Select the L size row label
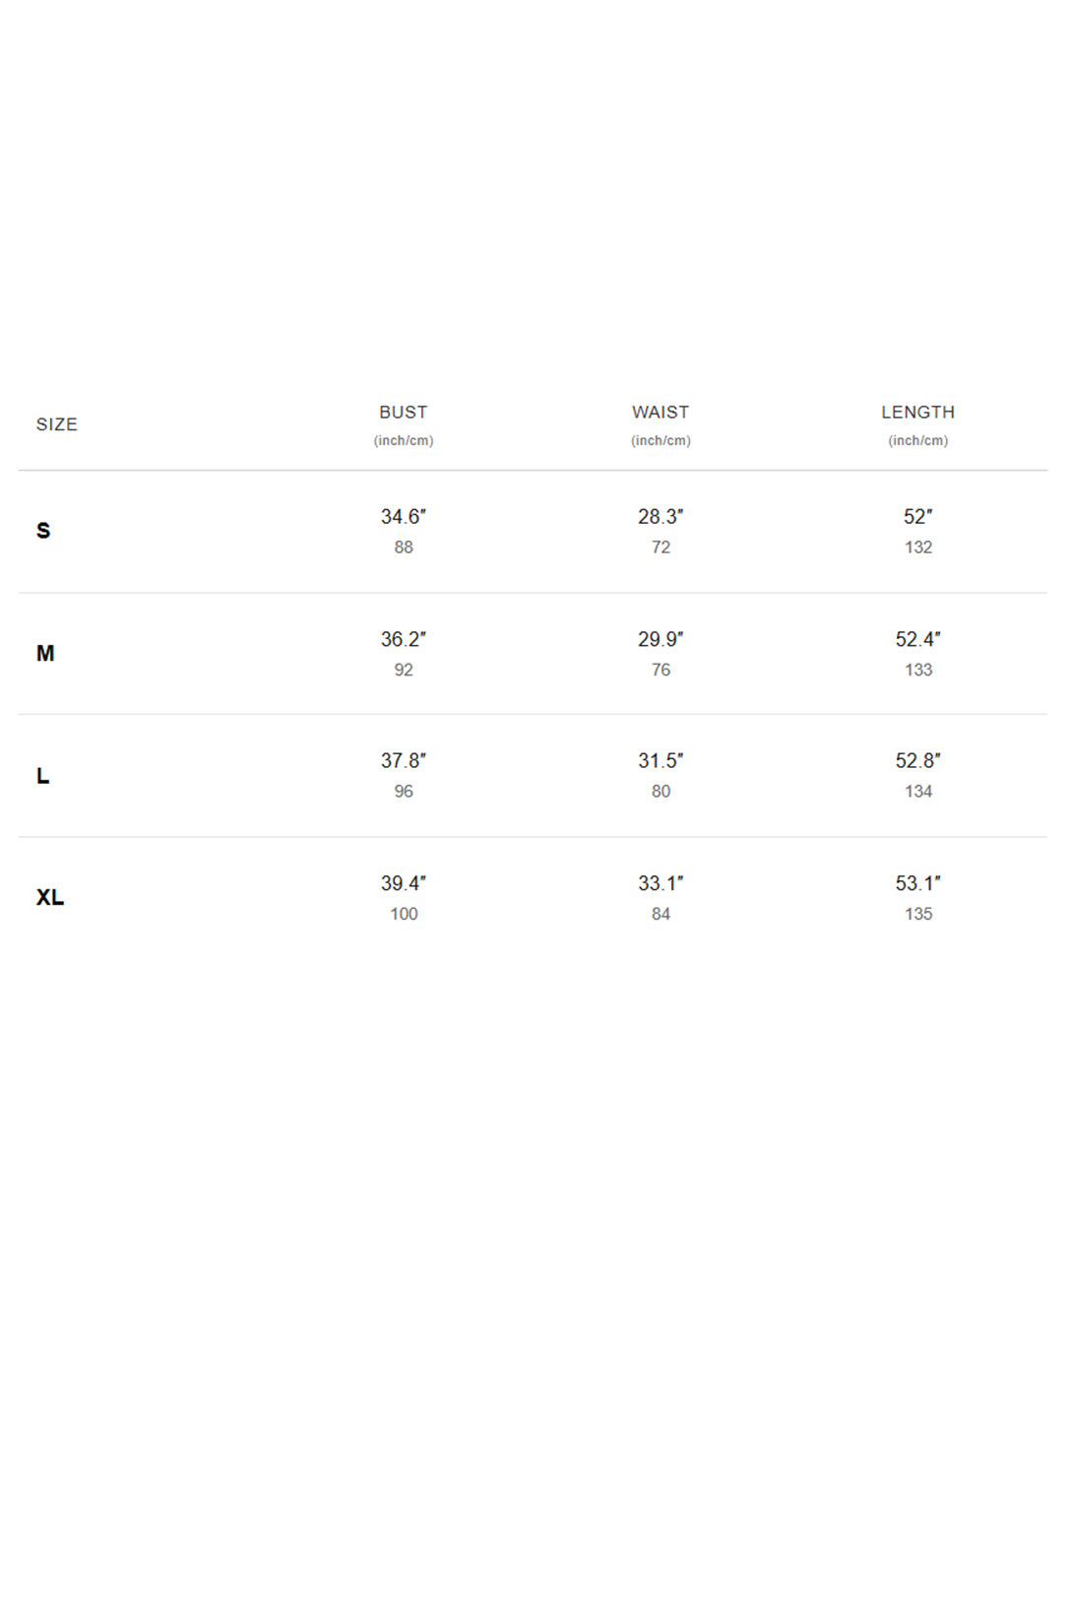 (x=42, y=776)
